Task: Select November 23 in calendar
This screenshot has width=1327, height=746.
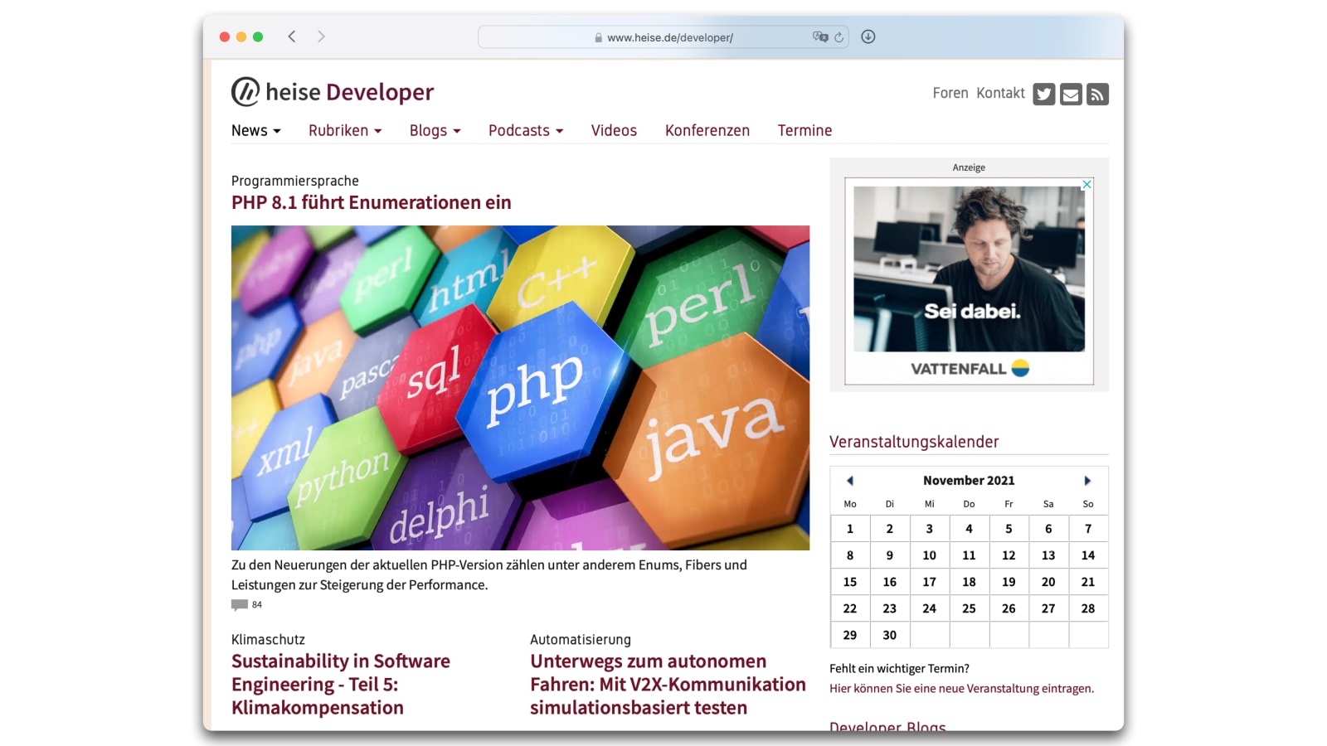Action: (x=889, y=608)
